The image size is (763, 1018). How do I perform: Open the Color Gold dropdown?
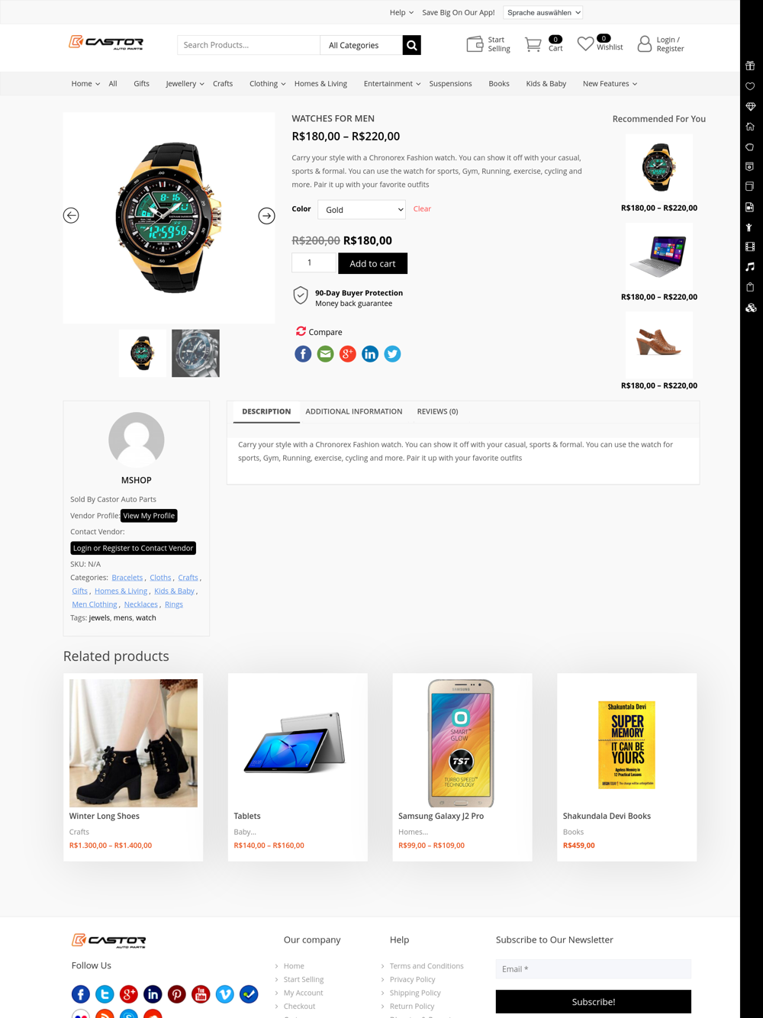coord(362,209)
